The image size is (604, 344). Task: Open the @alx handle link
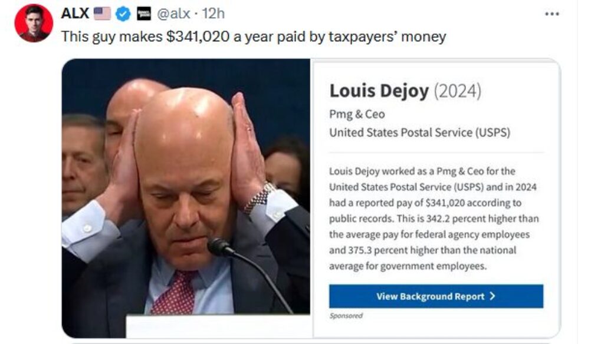pos(173,14)
